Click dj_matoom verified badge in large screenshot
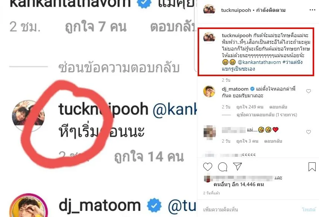Viewport: 319px width, 217px height. click(154, 205)
